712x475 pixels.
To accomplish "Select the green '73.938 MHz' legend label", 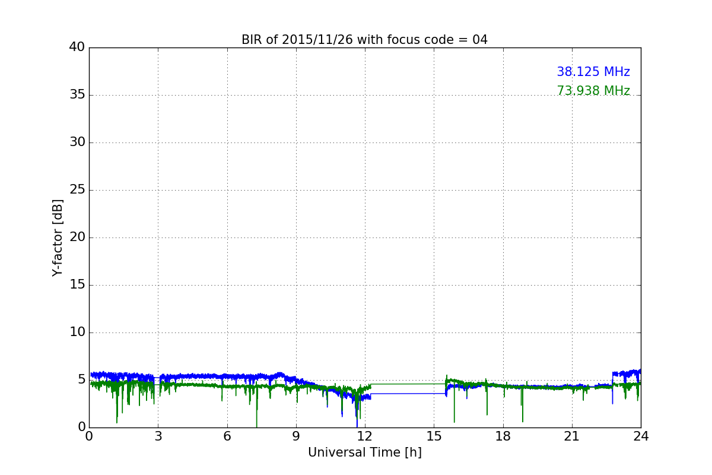I will 593,91.
